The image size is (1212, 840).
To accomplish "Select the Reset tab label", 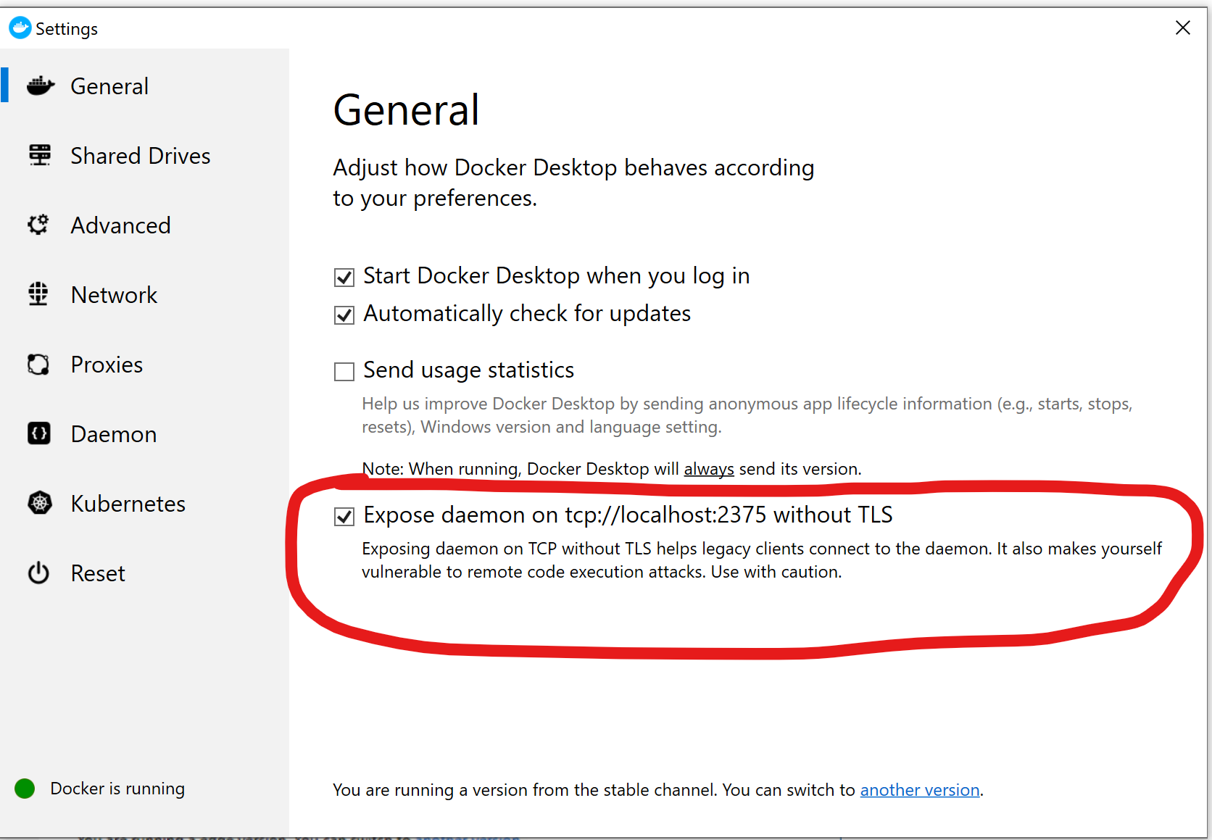I will pos(98,573).
